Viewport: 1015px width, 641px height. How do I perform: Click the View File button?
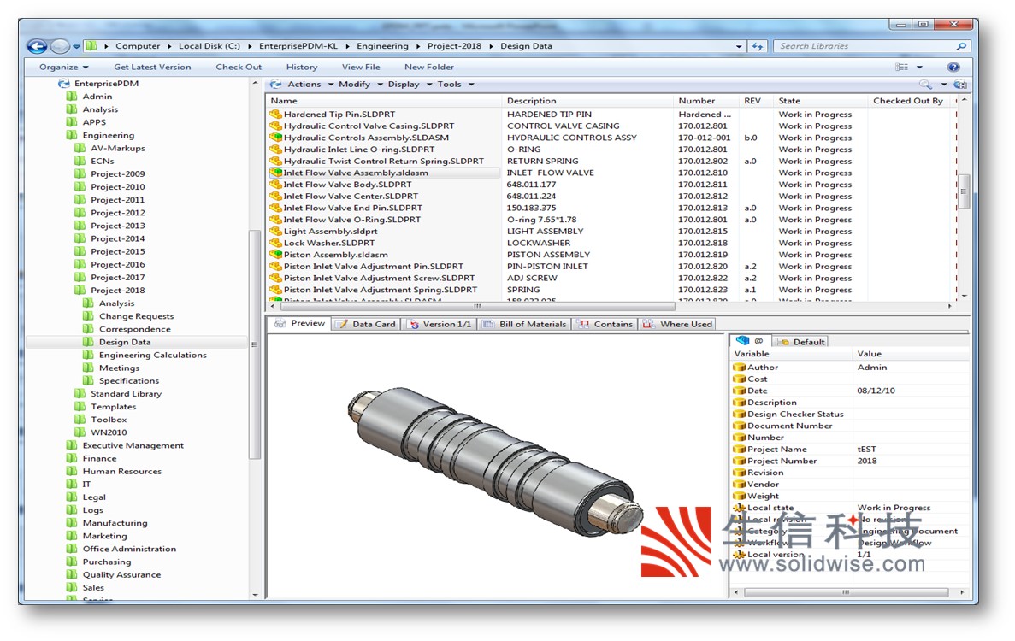[x=361, y=68]
